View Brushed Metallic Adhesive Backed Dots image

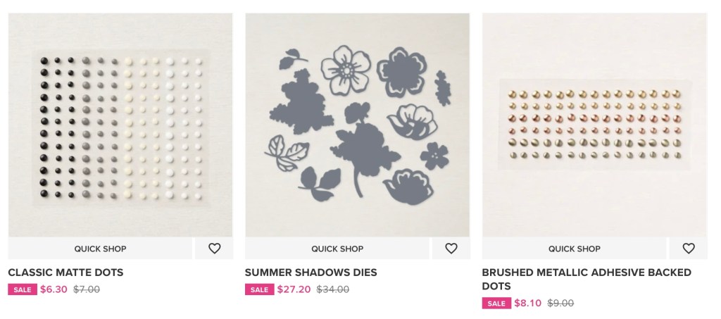[x=594, y=125]
